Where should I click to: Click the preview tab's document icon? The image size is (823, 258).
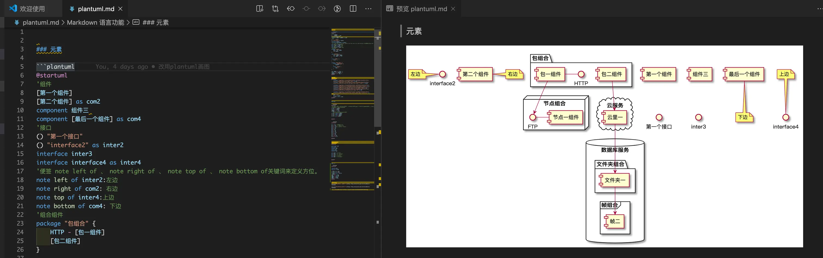(x=389, y=9)
